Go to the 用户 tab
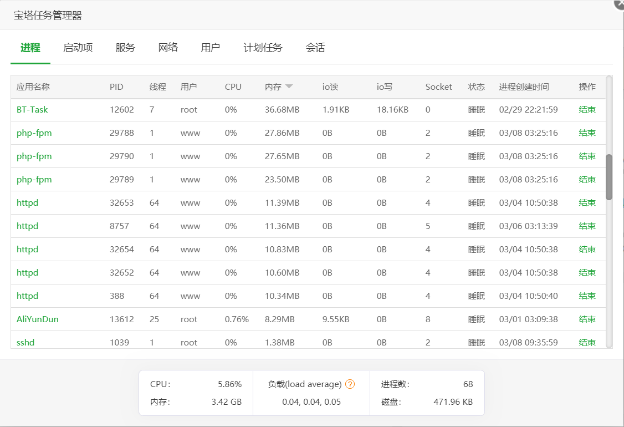 [211, 48]
